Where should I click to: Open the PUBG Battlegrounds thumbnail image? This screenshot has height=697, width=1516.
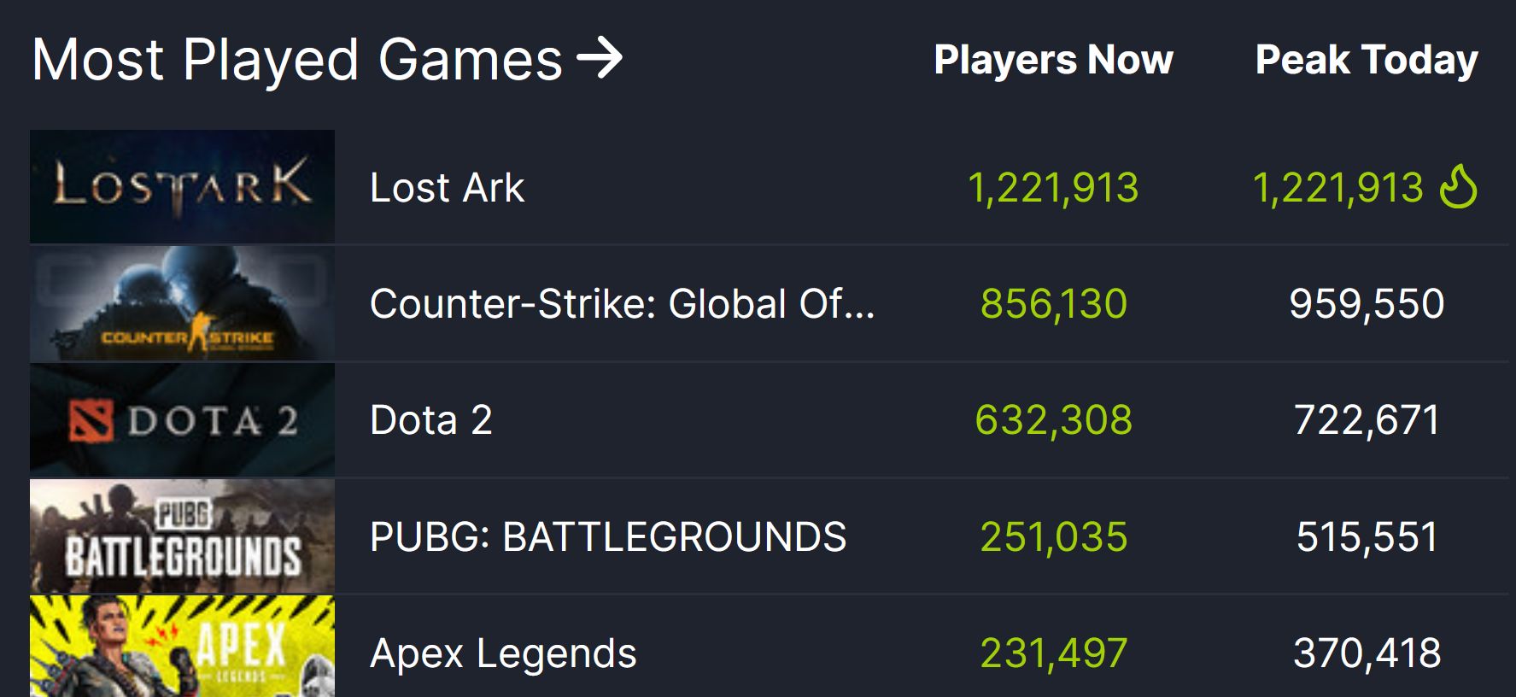click(x=182, y=536)
